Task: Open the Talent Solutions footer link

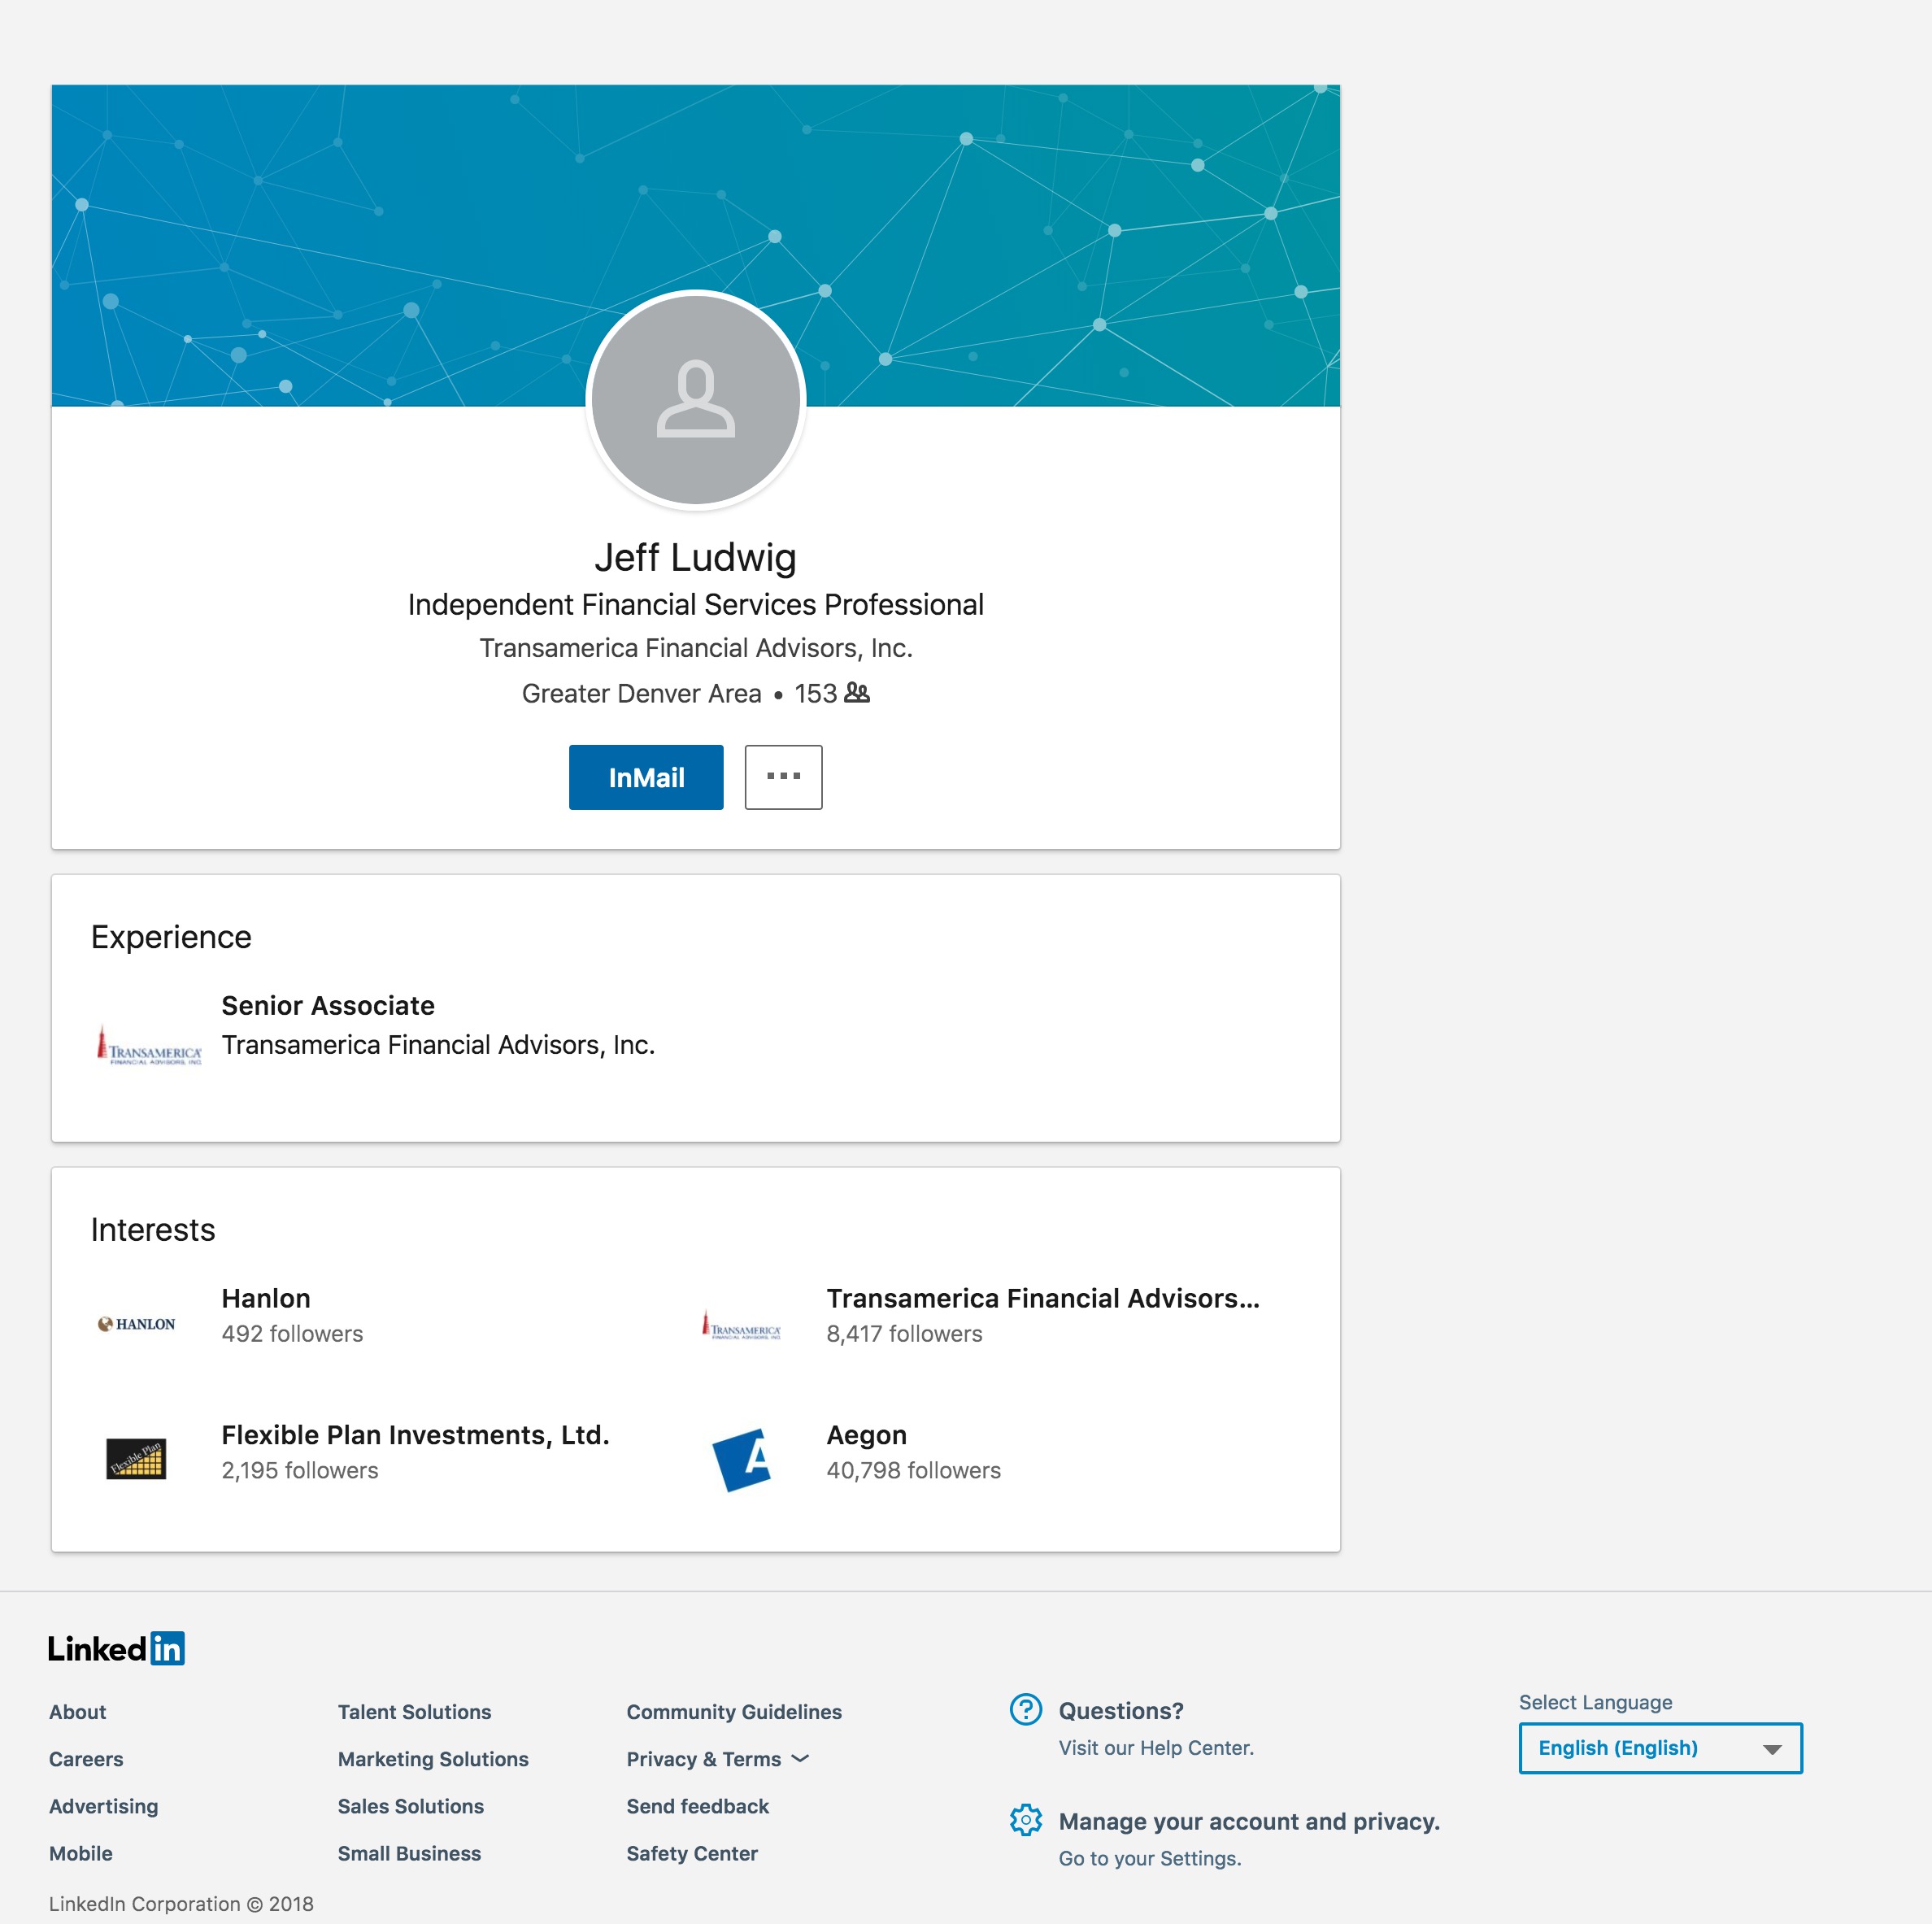Action: 414,1712
